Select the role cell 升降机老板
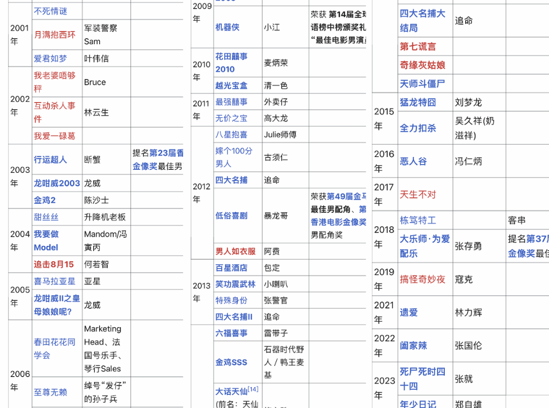 (x=105, y=217)
